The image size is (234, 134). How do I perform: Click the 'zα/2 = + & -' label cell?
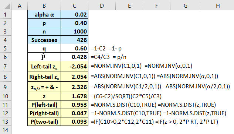44,87
